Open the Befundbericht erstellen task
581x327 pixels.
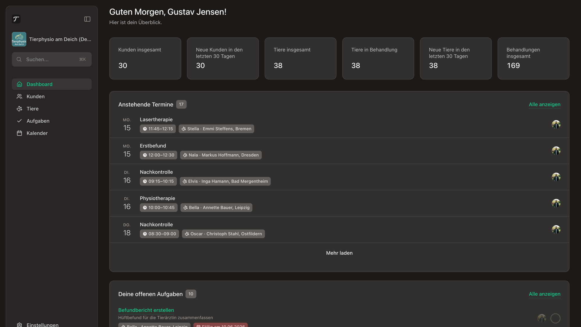tap(146, 310)
